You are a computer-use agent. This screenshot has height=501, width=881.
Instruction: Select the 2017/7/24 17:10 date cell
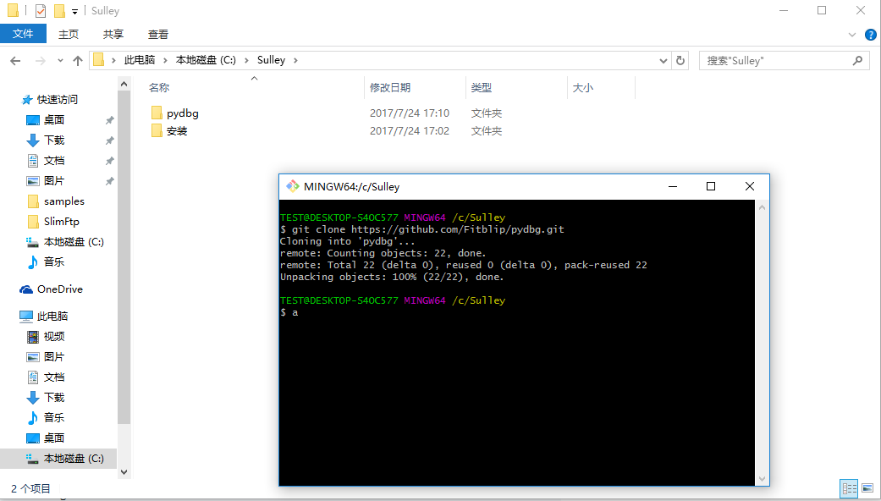[410, 113]
